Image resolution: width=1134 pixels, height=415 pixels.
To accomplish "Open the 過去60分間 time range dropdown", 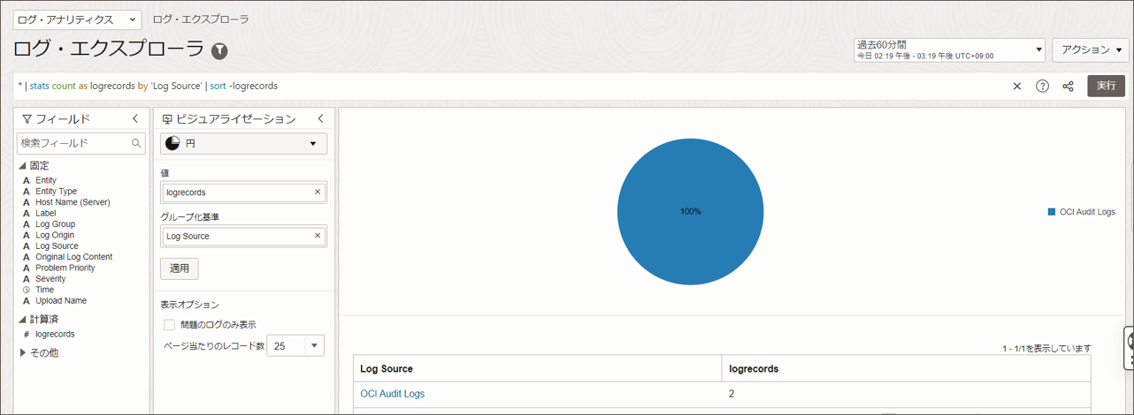I will (x=949, y=49).
